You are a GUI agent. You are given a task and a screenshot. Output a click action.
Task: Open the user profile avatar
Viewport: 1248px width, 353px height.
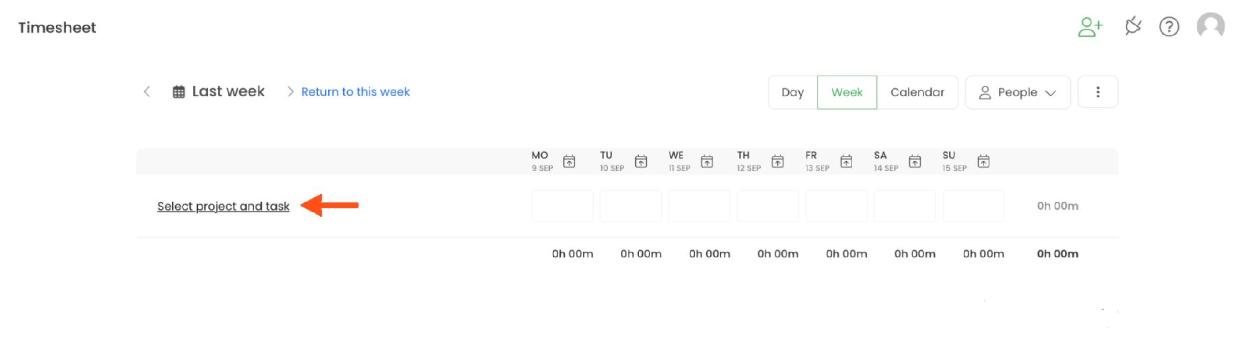pyautogui.click(x=1210, y=25)
